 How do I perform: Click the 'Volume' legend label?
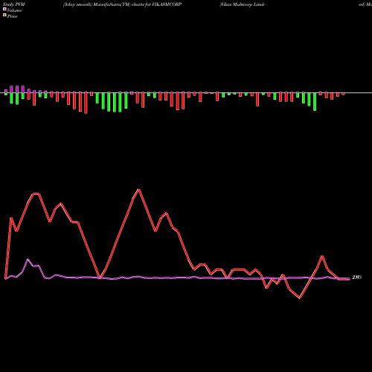(x=14, y=10)
